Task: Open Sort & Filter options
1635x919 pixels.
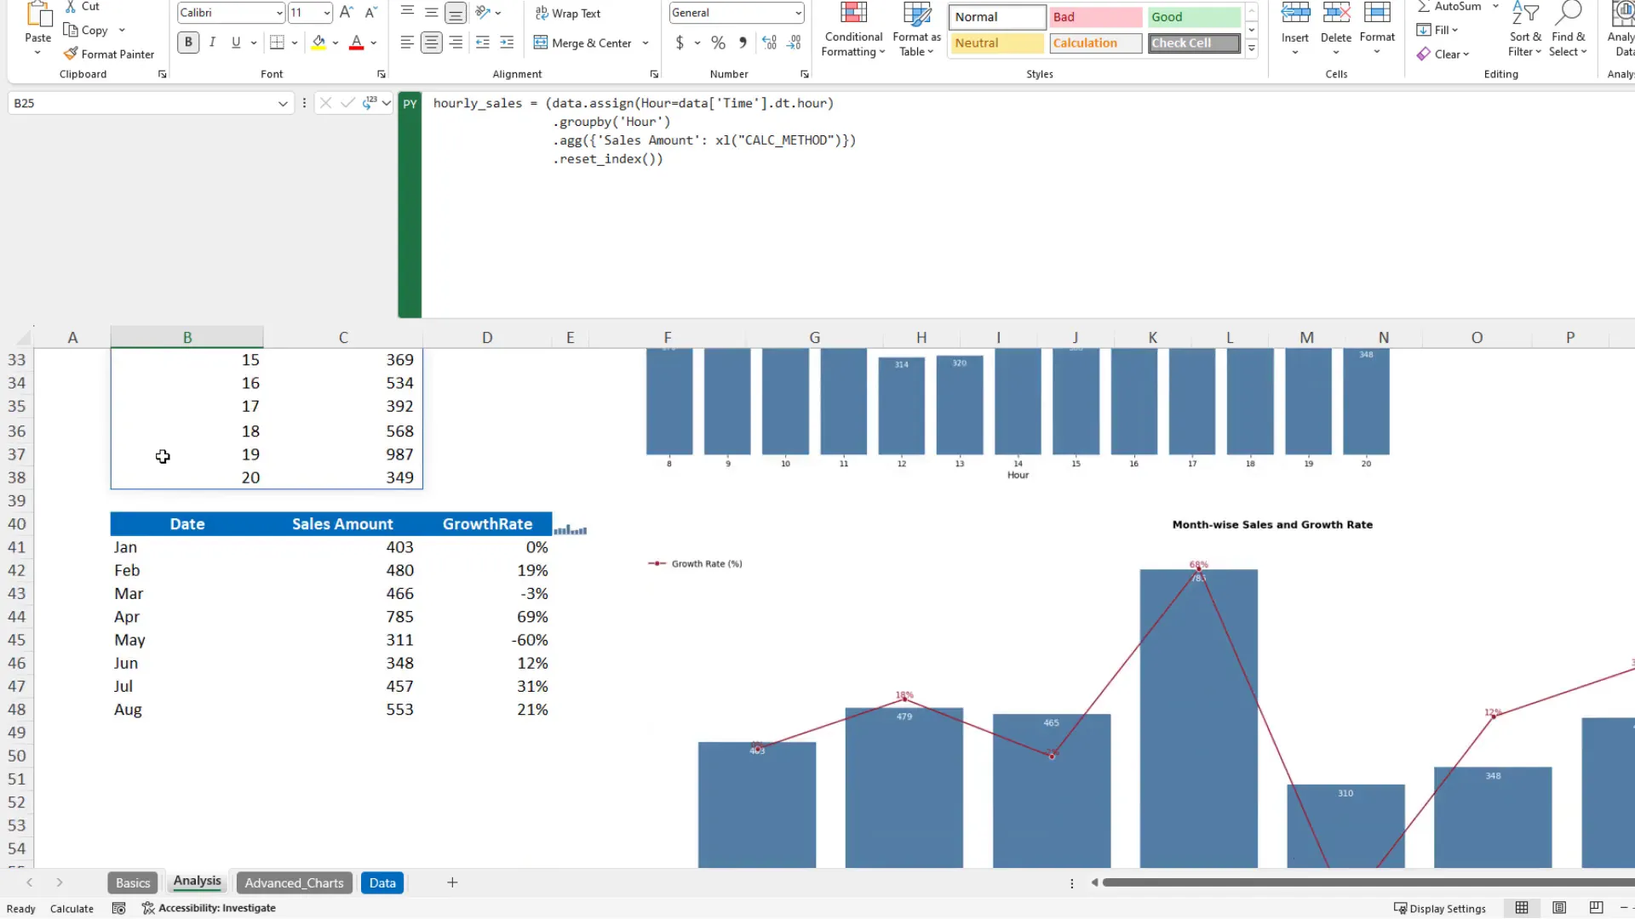Action: point(1524,30)
